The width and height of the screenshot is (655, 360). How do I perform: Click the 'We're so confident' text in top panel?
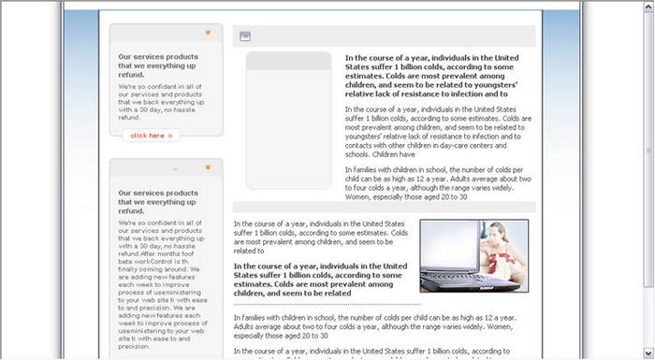pyautogui.click(x=161, y=102)
